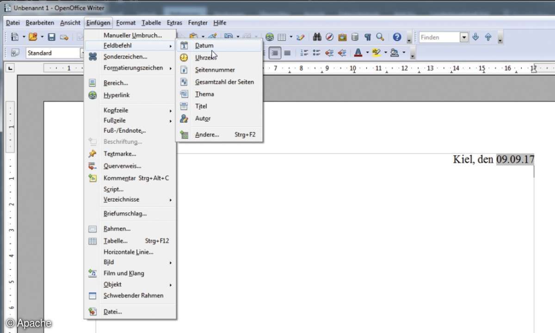555x333 pixels.
Task: Open the Background Color dropdown arrow
Action: click(x=403, y=53)
